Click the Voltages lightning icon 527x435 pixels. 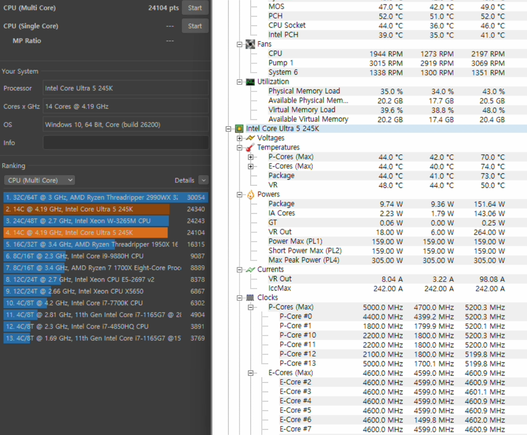(251, 138)
